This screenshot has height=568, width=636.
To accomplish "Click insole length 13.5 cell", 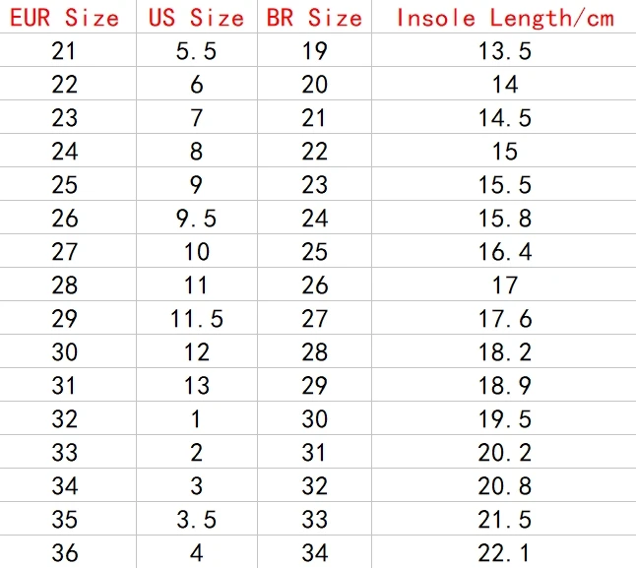I will point(505,51).
